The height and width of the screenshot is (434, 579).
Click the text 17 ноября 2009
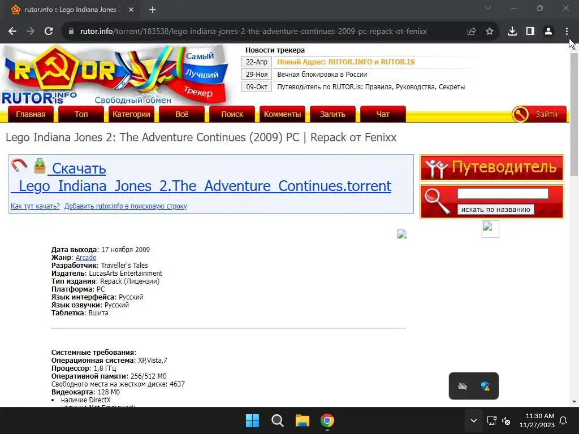coord(126,250)
